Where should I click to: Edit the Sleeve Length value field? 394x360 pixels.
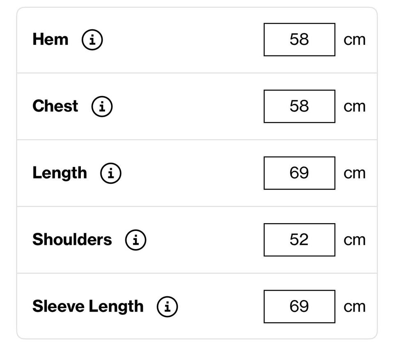(299, 307)
